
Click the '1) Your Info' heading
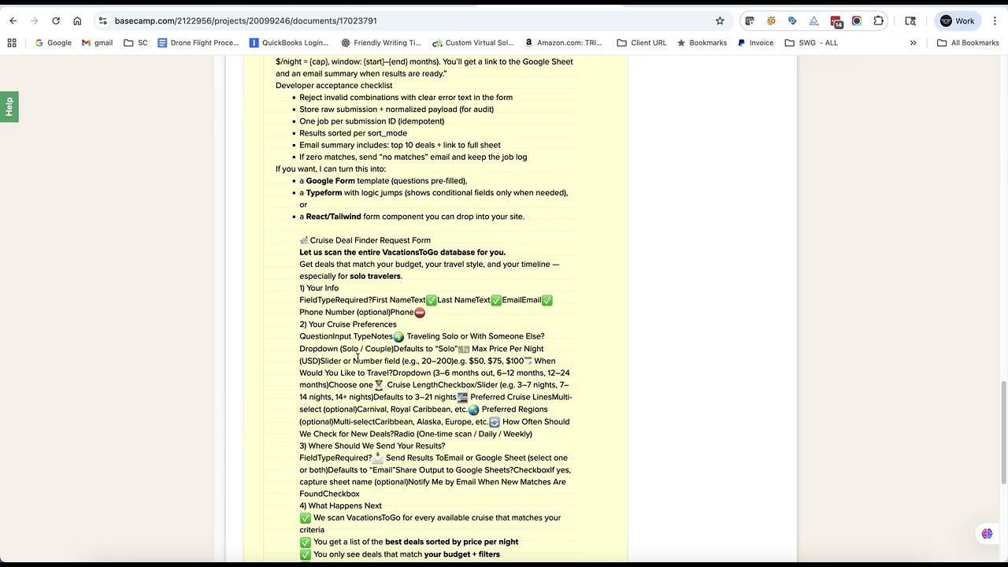[x=319, y=288]
